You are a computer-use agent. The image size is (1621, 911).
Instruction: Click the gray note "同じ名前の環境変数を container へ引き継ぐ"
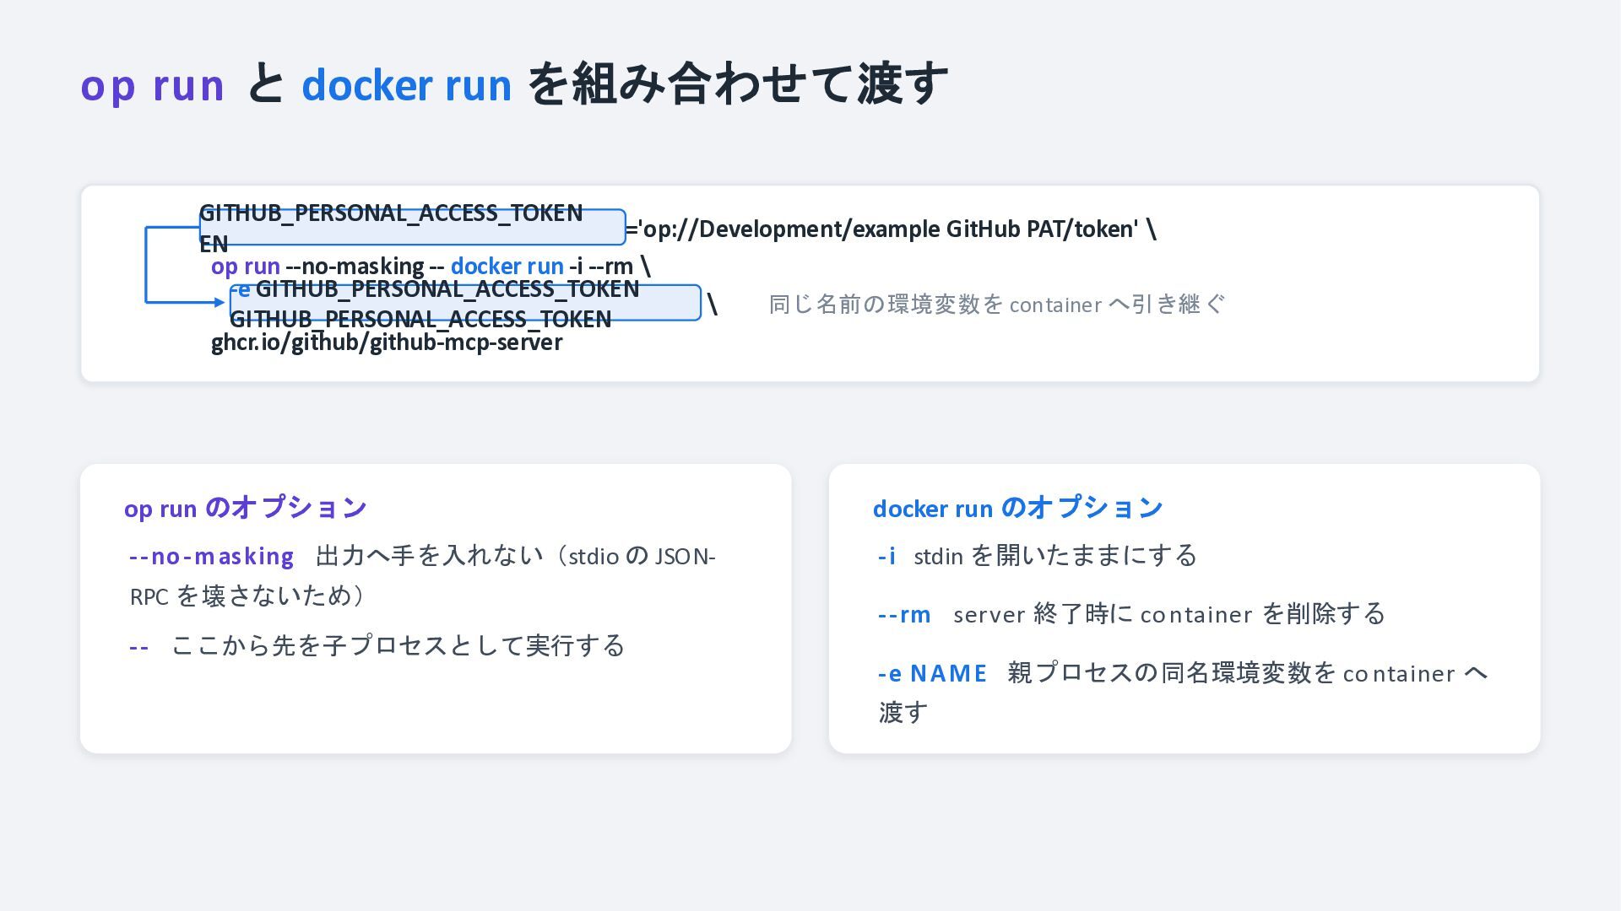tap(996, 304)
